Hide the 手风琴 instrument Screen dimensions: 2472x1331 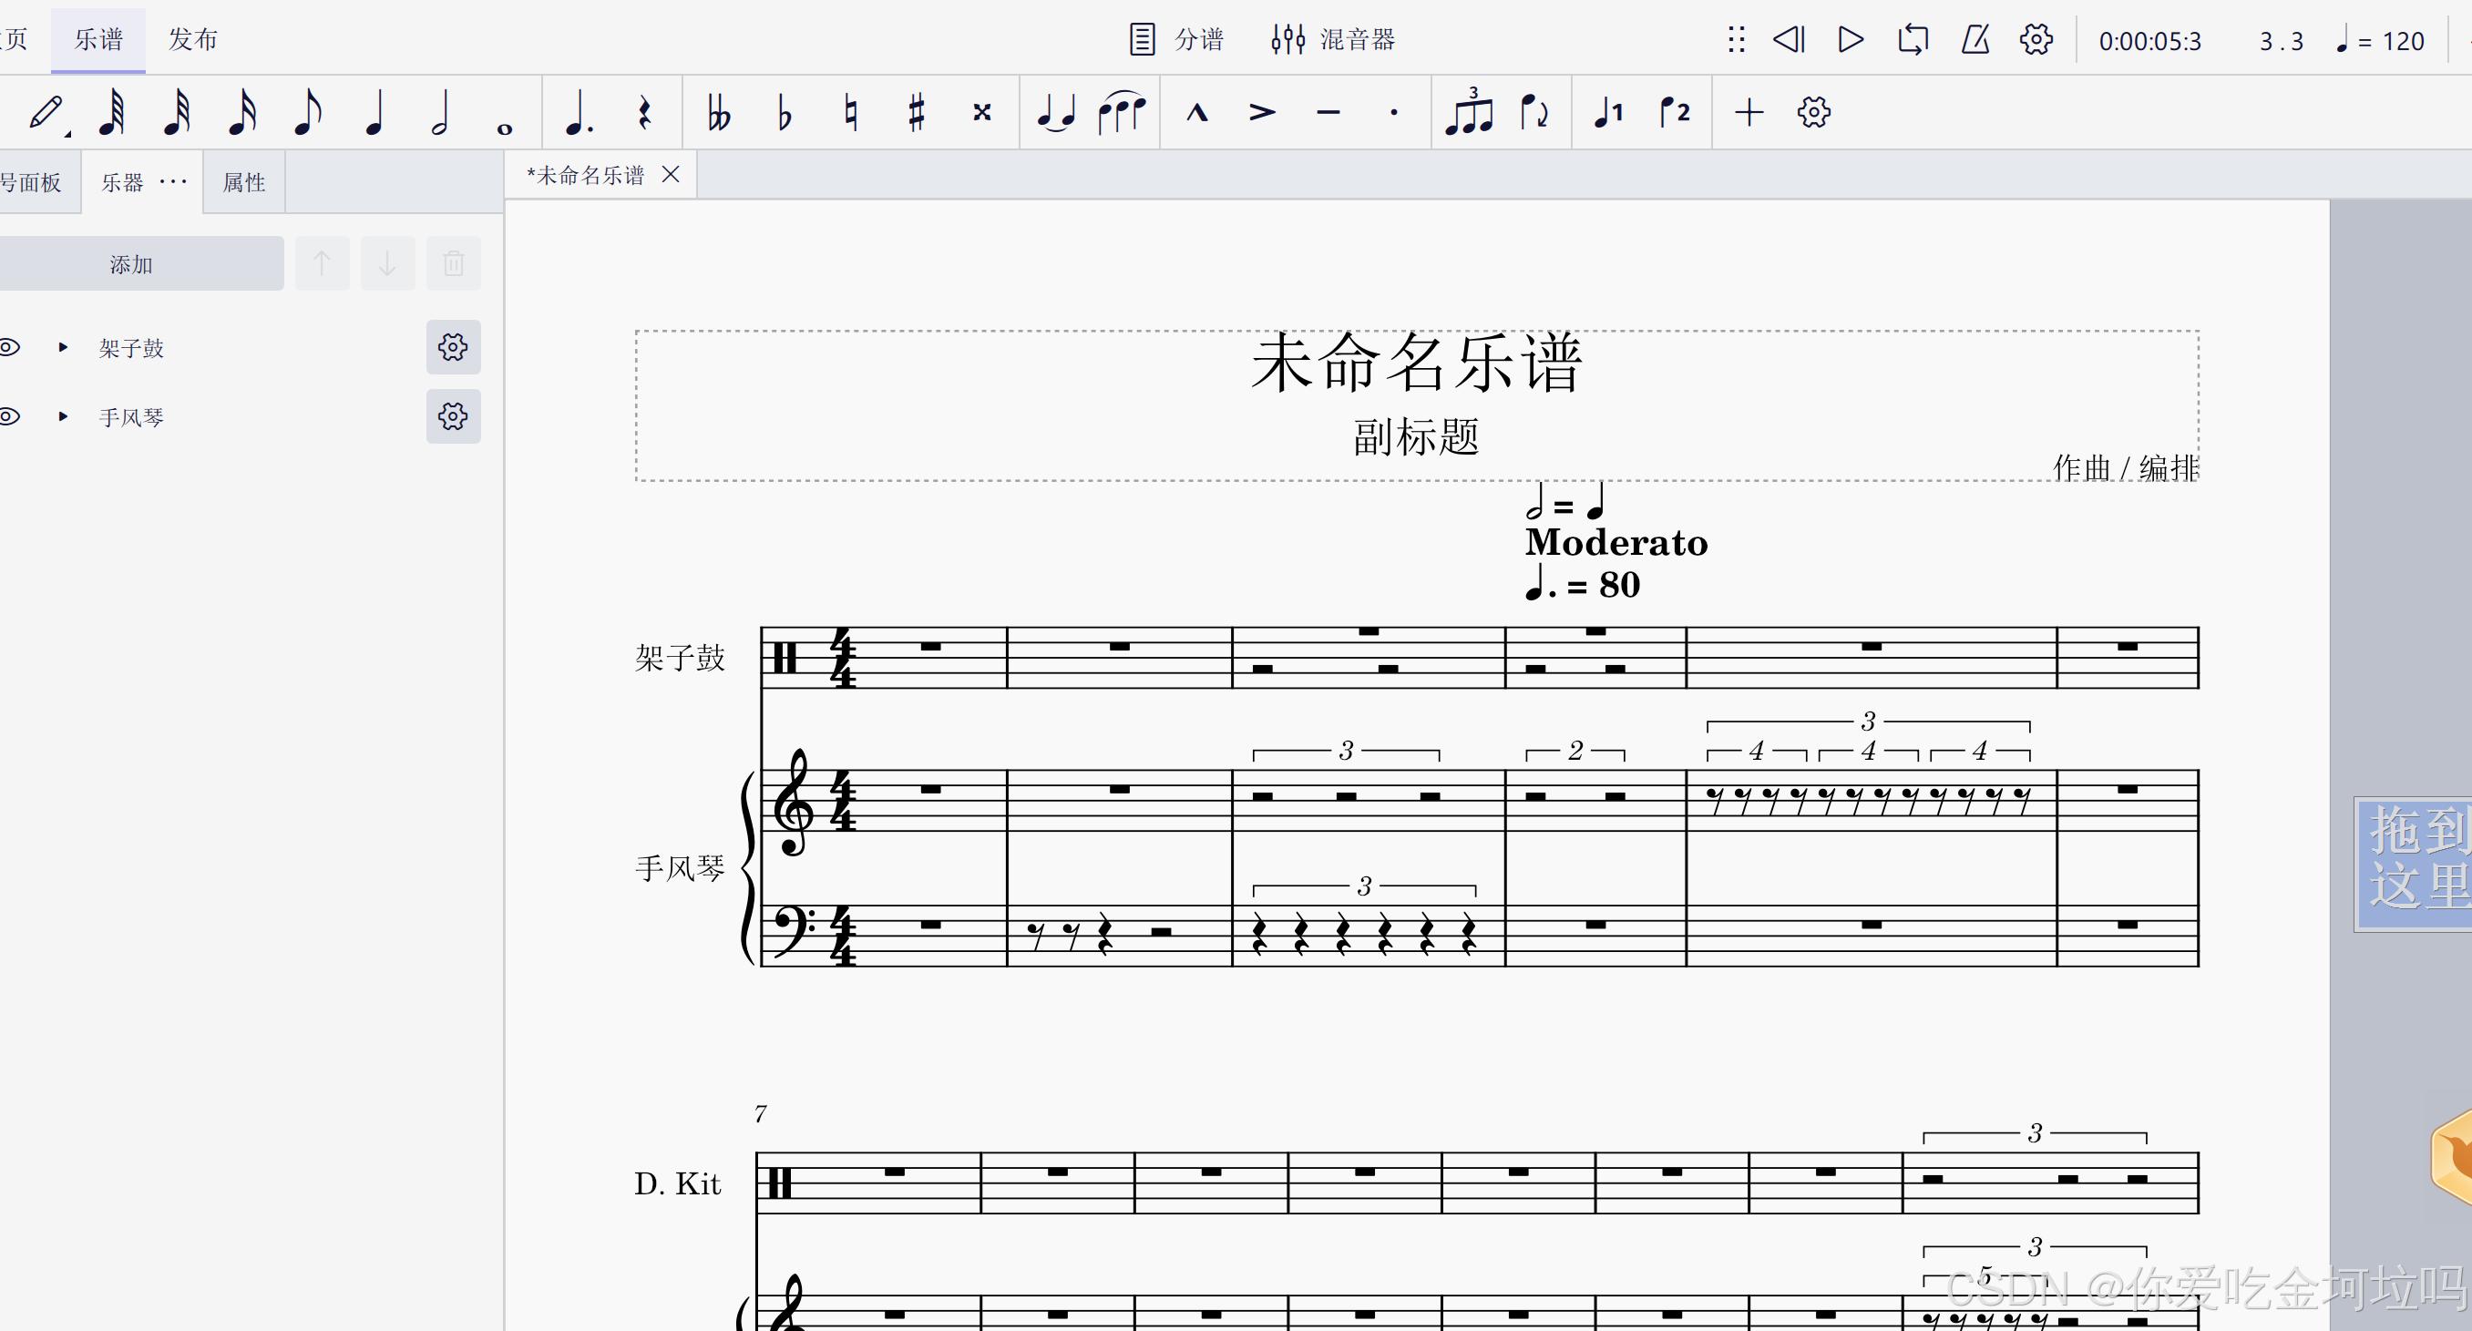[10, 415]
